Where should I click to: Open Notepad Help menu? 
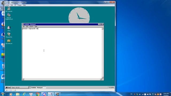(36, 26)
